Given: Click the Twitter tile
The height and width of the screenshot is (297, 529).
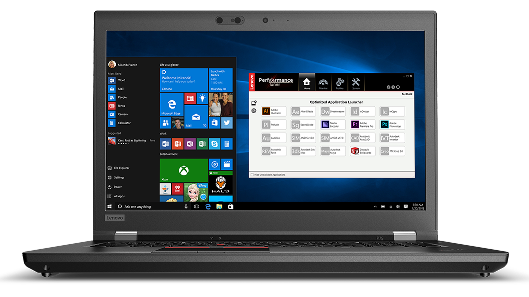Looking at the screenshot, I should (x=227, y=123).
